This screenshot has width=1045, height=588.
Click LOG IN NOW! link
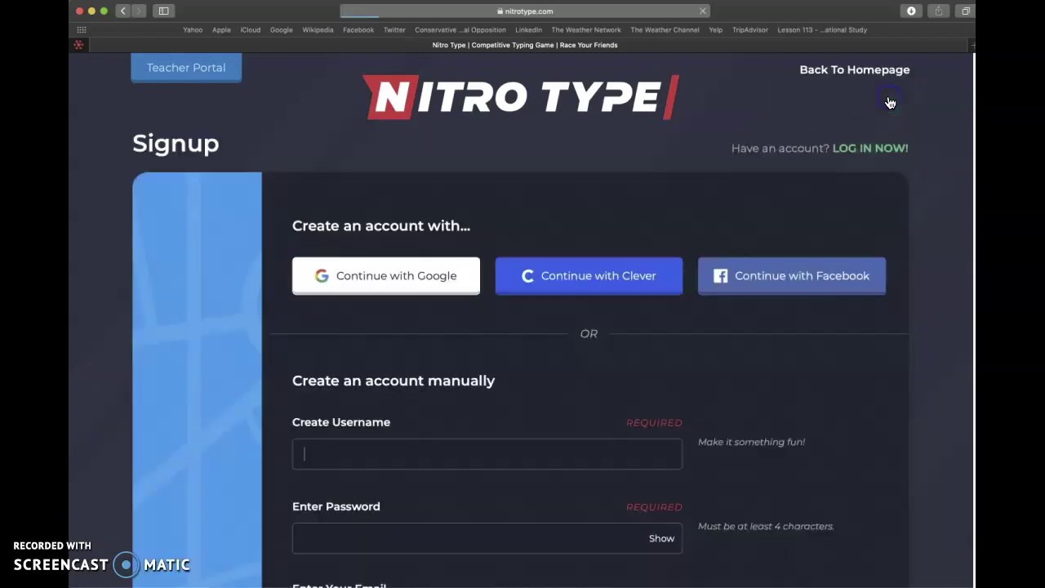(869, 148)
